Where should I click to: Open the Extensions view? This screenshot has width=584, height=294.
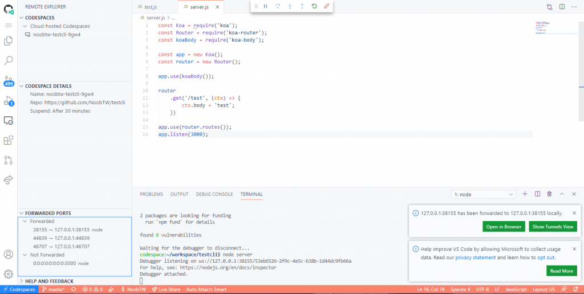[x=8, y=140]
